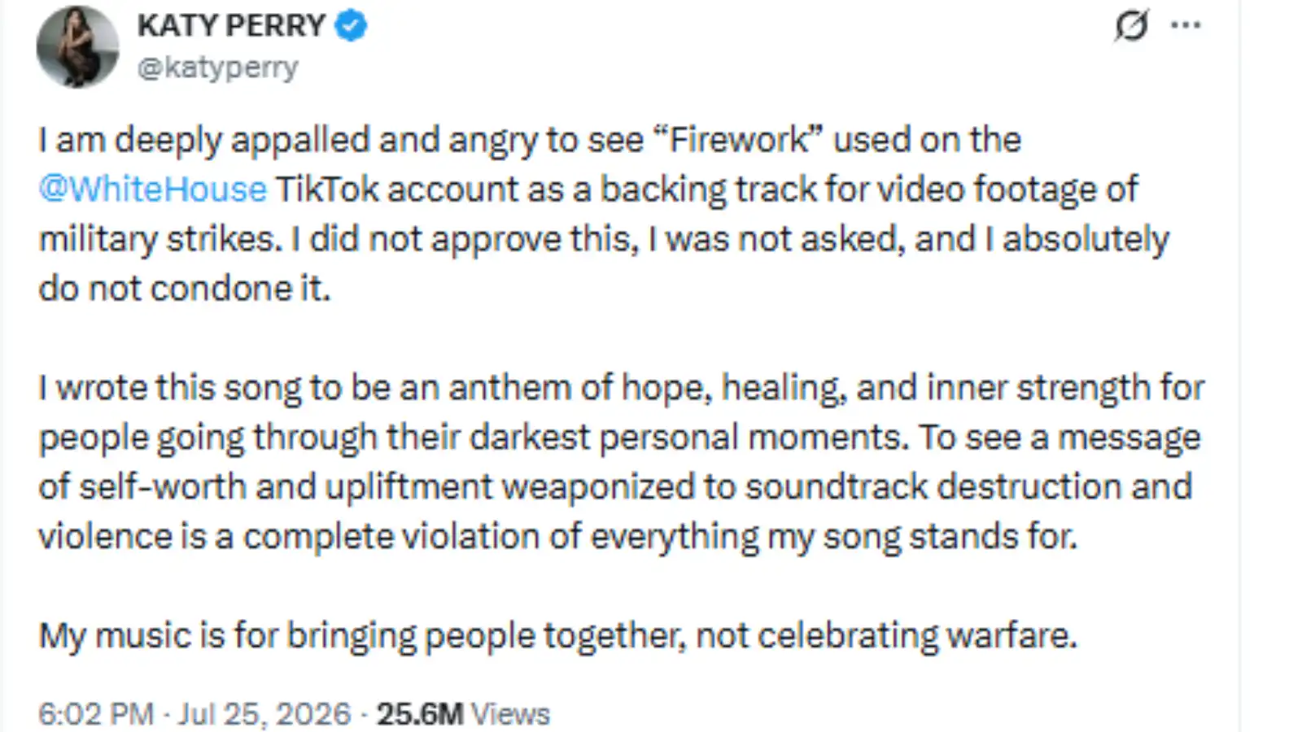Screen dimensions: 1302x732
Task: Click the blue verified checkmark badge
Action: pos(351,26)
